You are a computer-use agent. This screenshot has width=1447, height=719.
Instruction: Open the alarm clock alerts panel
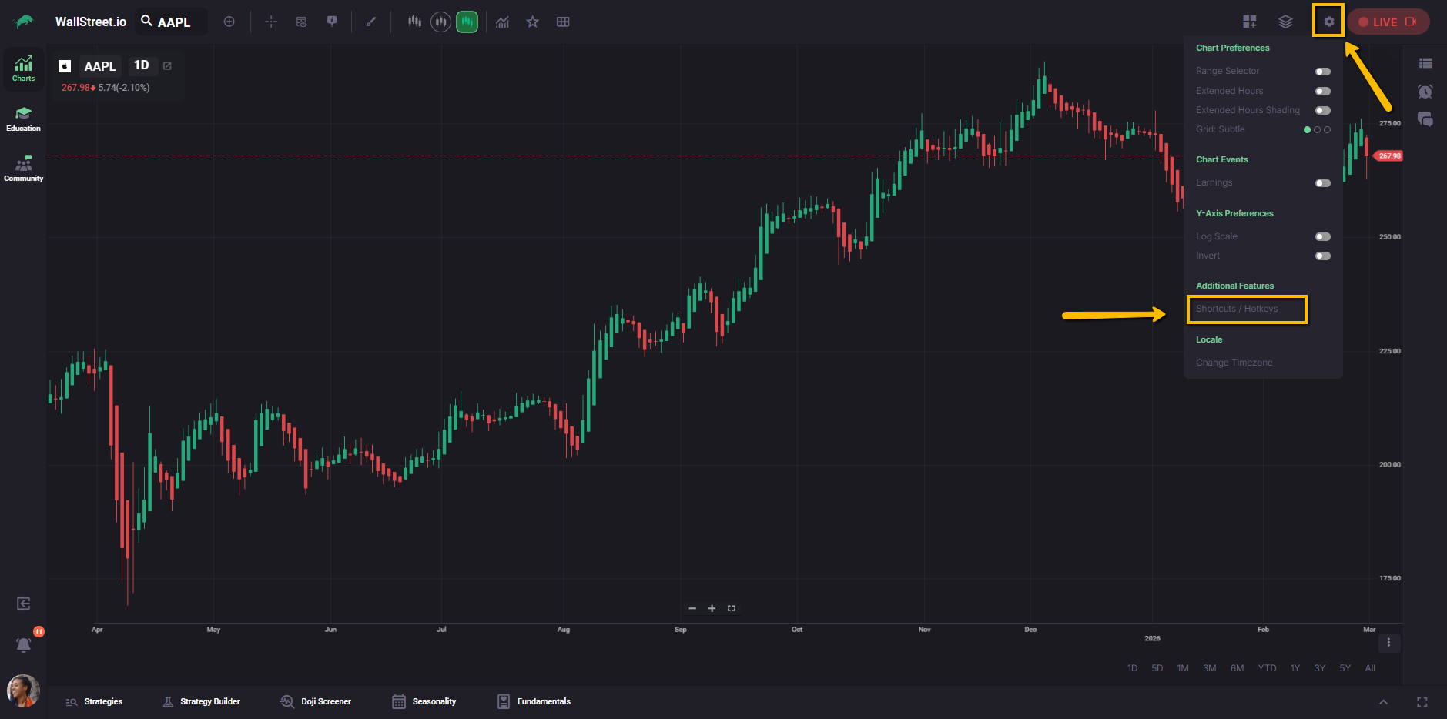point(1425,92)
